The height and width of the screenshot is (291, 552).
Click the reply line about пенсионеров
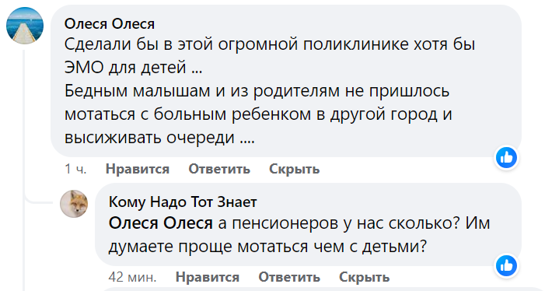coord(299,223)
